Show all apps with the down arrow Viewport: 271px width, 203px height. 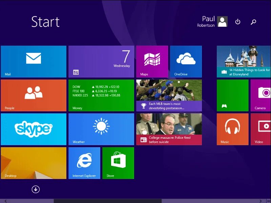tap(36, 189)
